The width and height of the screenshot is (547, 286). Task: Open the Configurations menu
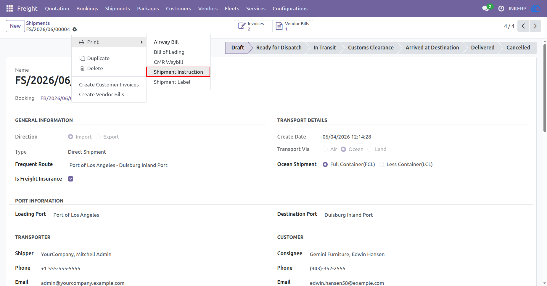tap(290, 9)
